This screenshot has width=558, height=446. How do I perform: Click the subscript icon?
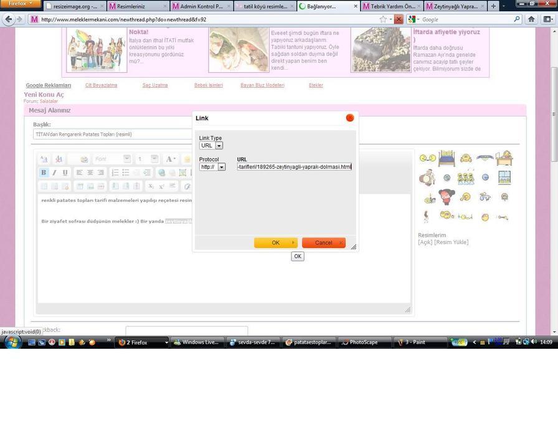pos(151,186)
